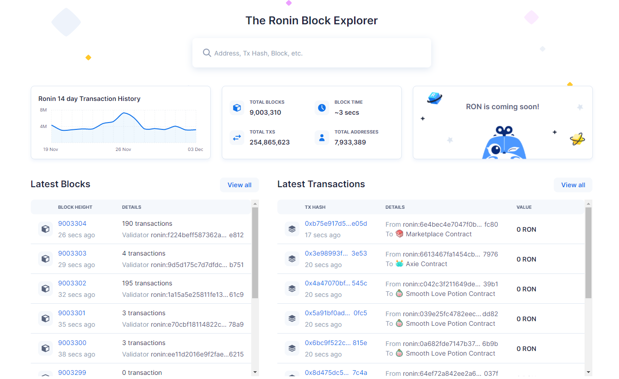Open block 9003302
This screenshot has width=619, height=379.
pos(72,283)
